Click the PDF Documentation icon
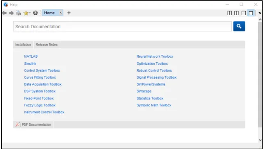Viewport: 263px width, 149px height. [x=18, y=124]
